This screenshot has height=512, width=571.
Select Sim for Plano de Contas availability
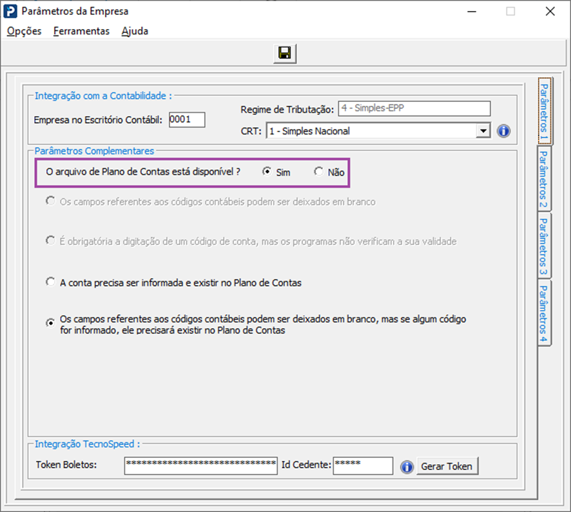click(267, 172)
